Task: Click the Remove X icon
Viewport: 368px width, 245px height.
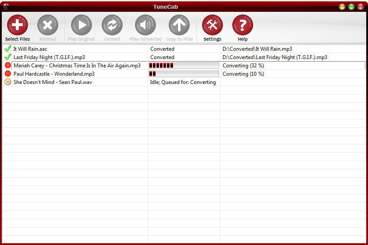Action: 48,25
